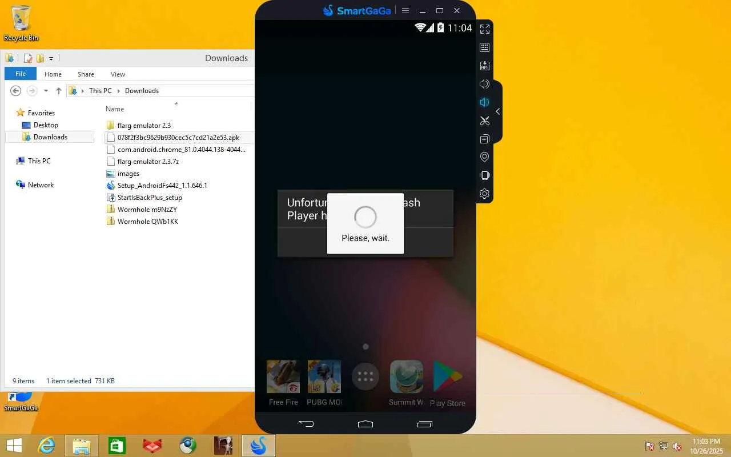Select the images file in Downloads
Viewport: 731px width, 457px height.
tap(128, 174)
